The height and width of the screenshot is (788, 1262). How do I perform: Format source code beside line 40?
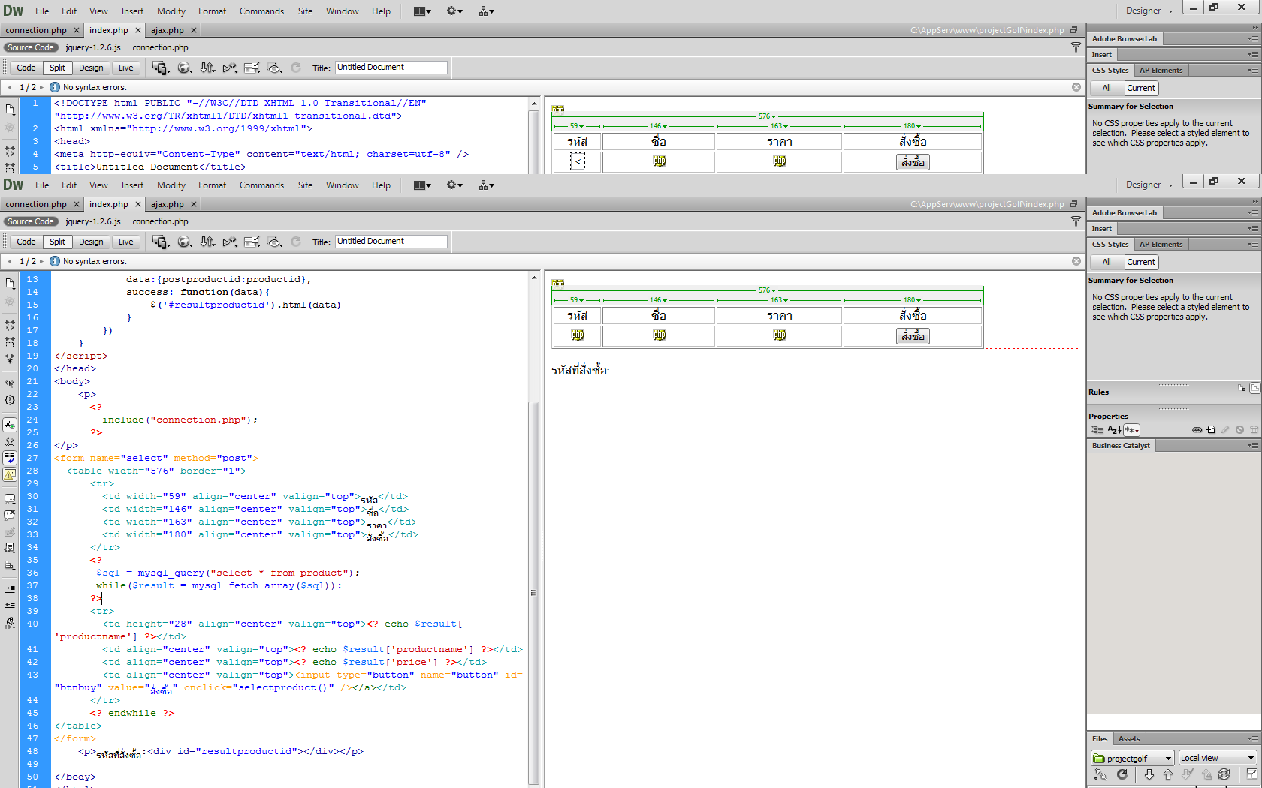10,623
